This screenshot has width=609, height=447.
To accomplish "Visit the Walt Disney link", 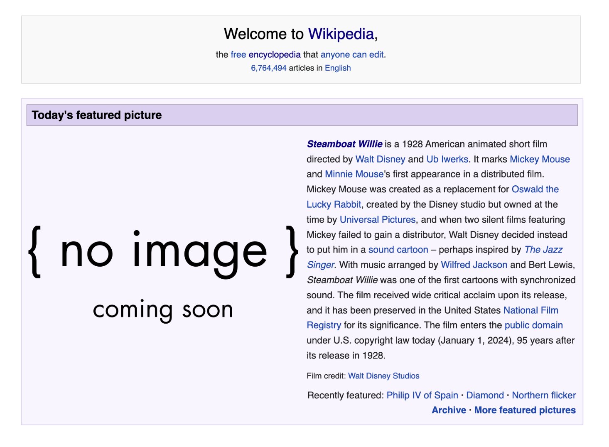I will pyautogui.click(x=380, y=159).
